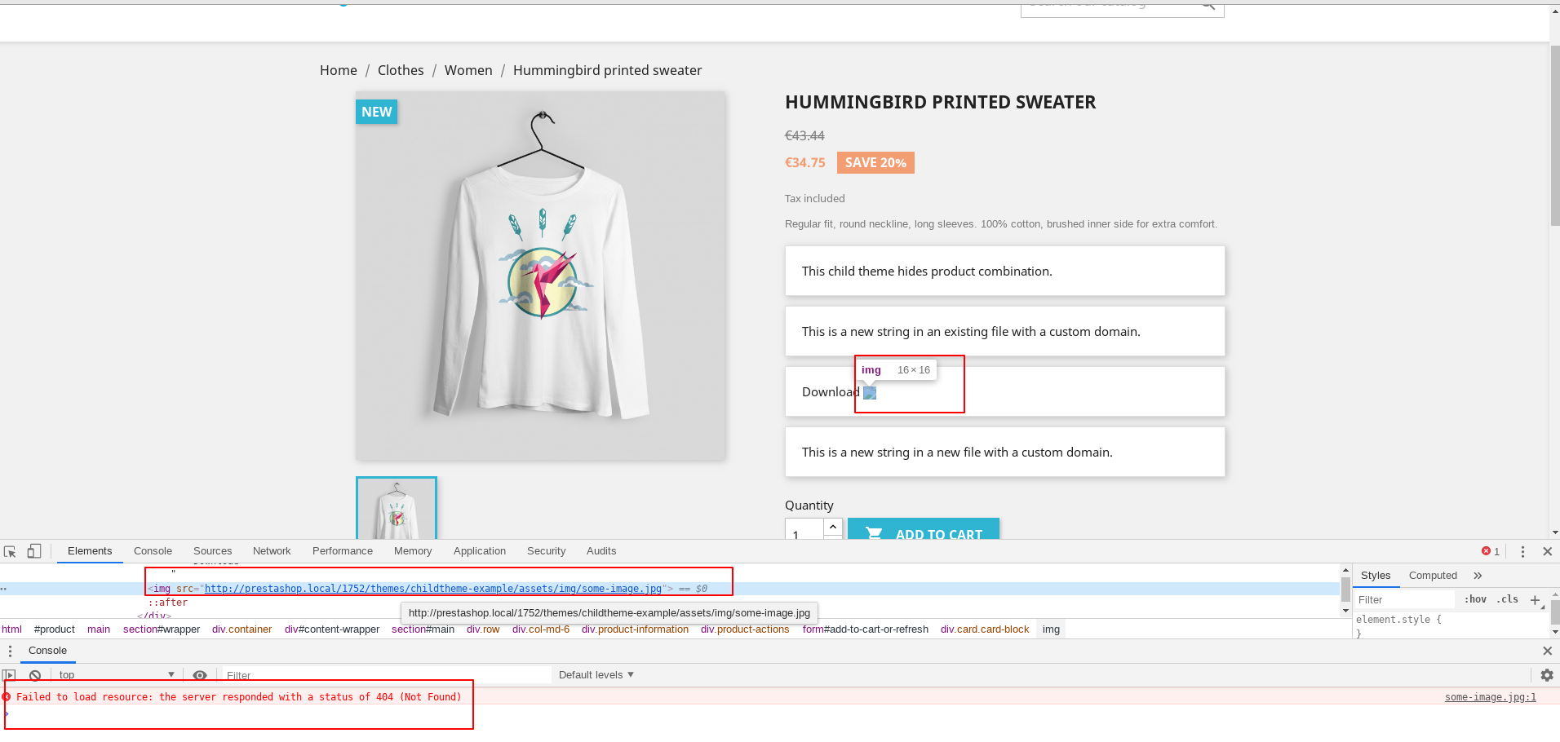Close the Console drawer
Image resolution: width=1560 pixels, height=742 pixels.
(x=1547, y=651)
